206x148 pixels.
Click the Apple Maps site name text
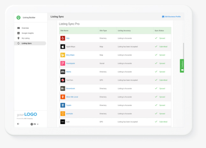coord(71,47)
